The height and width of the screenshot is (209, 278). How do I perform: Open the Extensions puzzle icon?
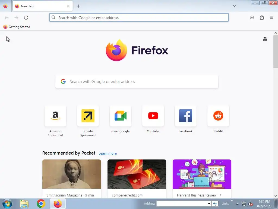(x=262, y=17)
